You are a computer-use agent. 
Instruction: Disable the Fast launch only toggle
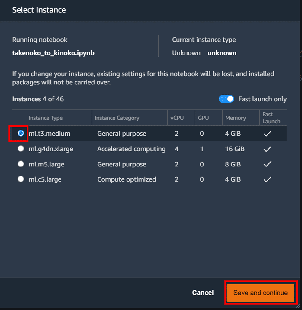[x=226, y=99]
